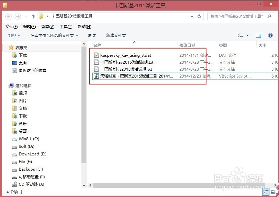The width and height of the screenshot is (279, 197).
Task: Open 桌面 under 收藏夹
Action: pyautogui.click(x=23, y=63)
